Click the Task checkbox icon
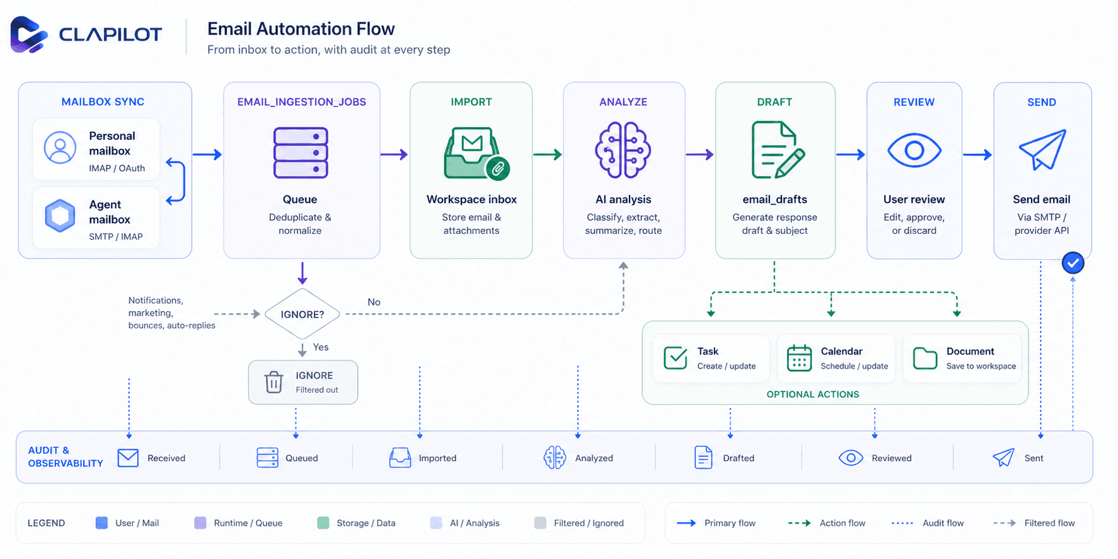 (675, 358)
